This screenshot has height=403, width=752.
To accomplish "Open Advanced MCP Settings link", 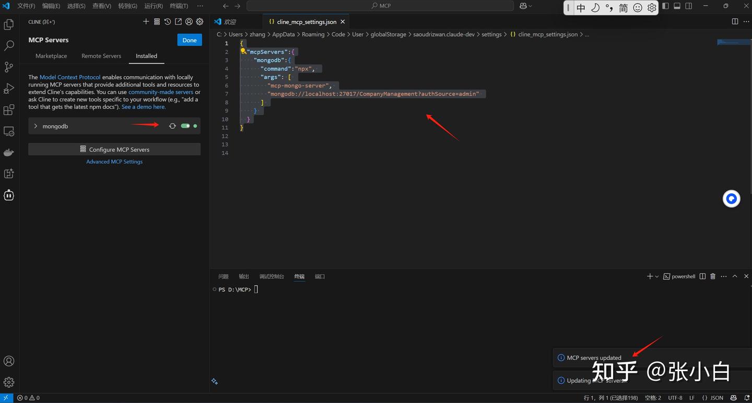I will coord(114,162).
